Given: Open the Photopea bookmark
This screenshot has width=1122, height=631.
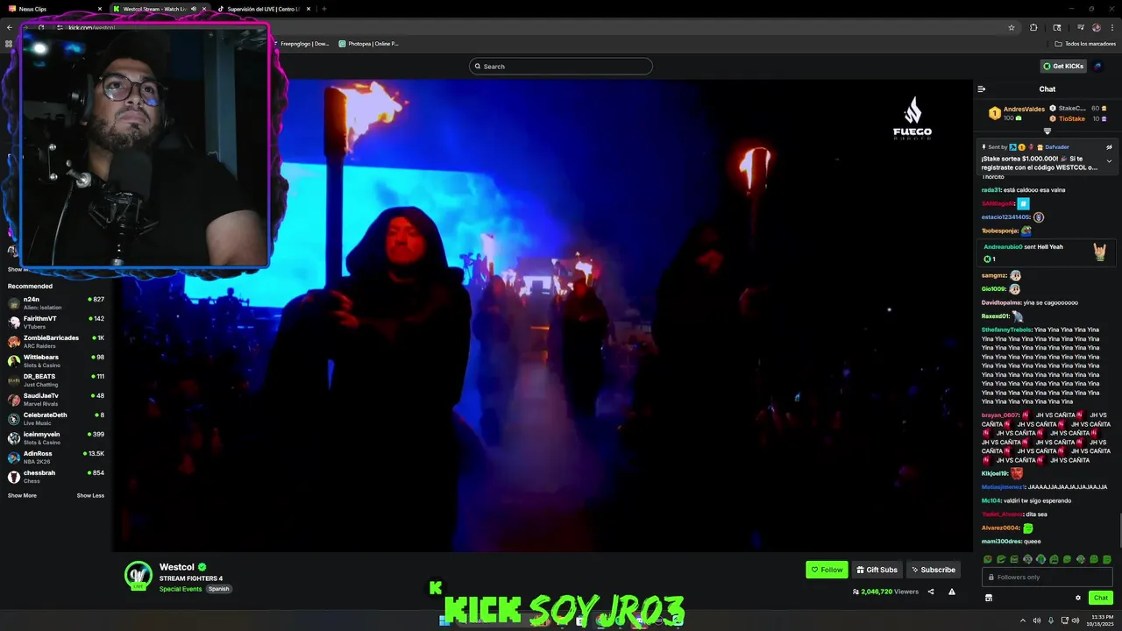Looking at the screenshot, I should point(369,43).
